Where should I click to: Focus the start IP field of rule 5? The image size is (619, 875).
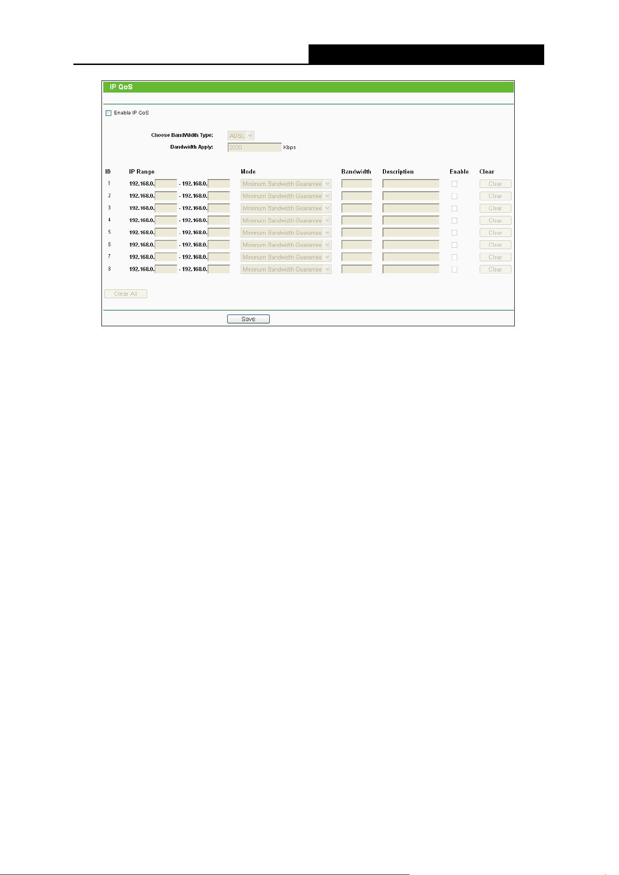[x=166, y=233]
